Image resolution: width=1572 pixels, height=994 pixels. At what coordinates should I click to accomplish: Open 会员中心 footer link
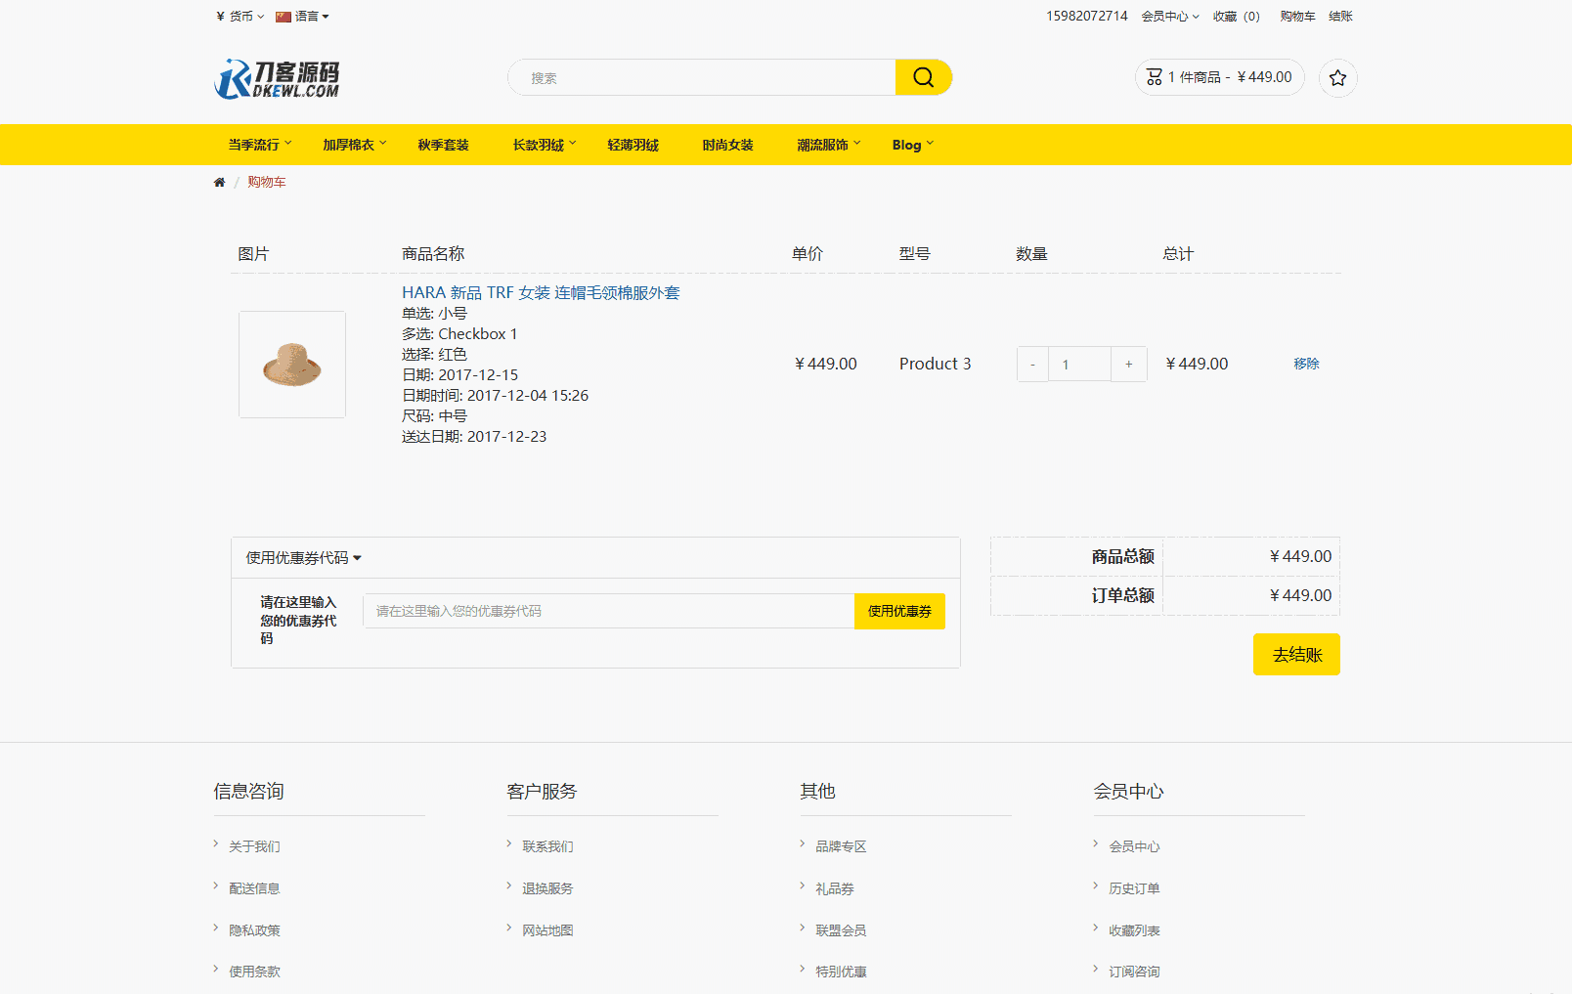(x=1134, y=846)
